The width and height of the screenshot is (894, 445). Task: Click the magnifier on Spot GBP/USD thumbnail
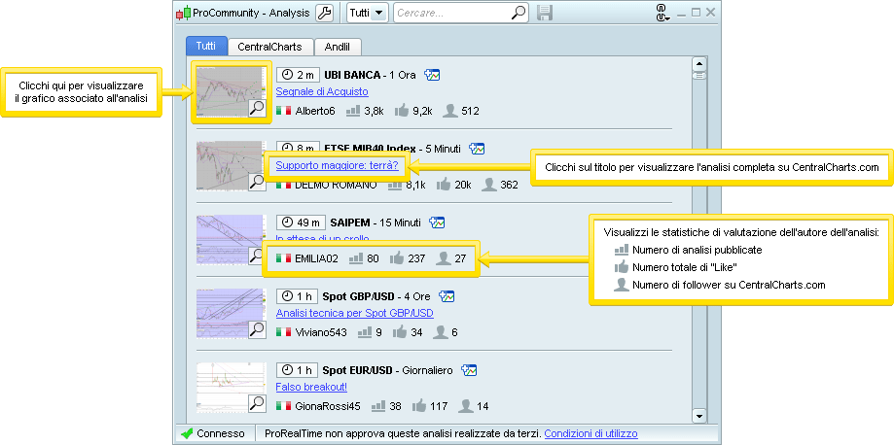tap(257, 329)
